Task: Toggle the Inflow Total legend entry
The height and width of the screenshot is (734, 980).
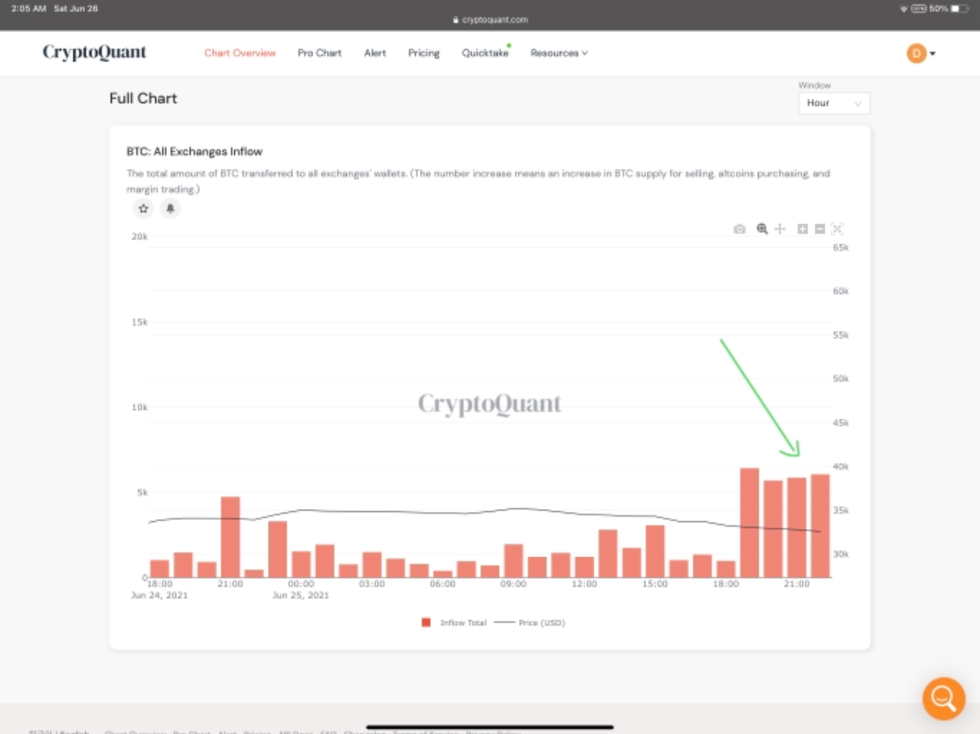Action: click(x=463, y=622)
